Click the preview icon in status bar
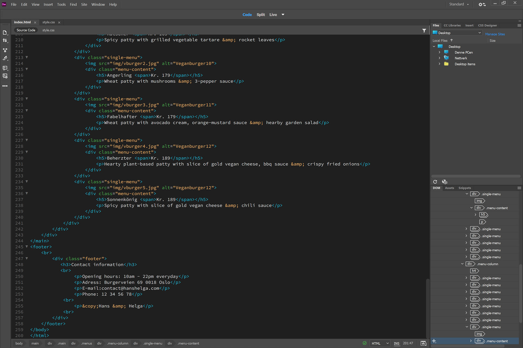 [x=424, y=343]
